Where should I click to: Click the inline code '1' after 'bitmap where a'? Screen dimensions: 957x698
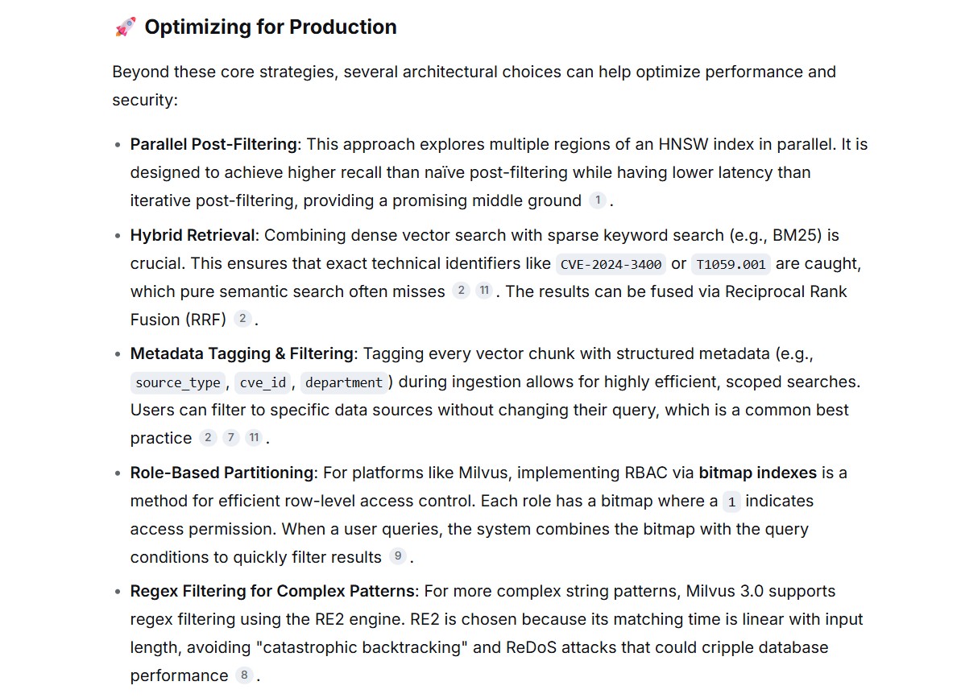[731, 502]
